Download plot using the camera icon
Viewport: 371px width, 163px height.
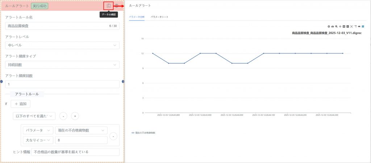[x=333, y=27]
